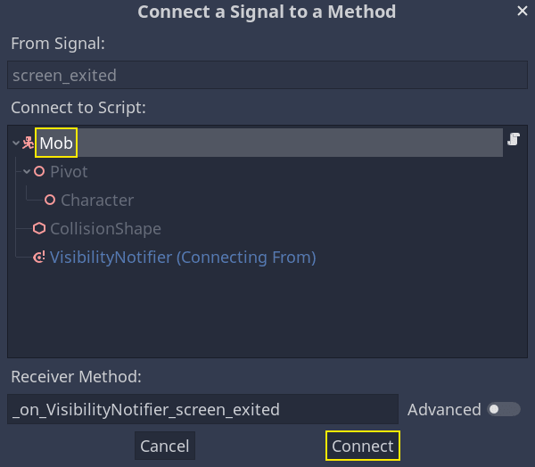The image size is (535, 467).
Task: Focus the Receiver Method text field
Action: [202, 410]
